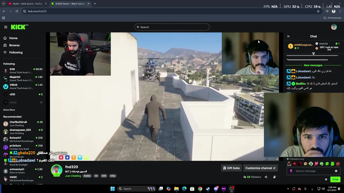Screen dimensions: 344x193
Task: Open Bulwark7 recommended channel
Action: pos(23,139)
